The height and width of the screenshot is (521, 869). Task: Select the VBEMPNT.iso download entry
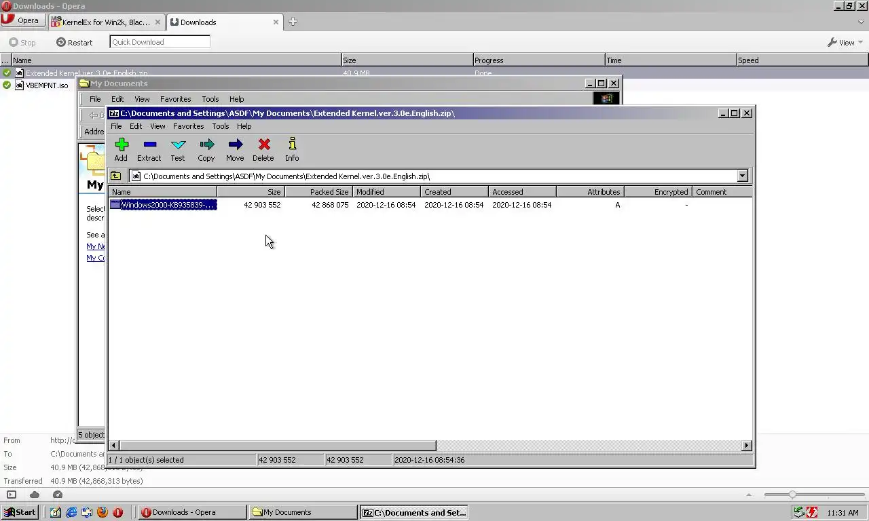pyautogui.click(x=47, y=85)
